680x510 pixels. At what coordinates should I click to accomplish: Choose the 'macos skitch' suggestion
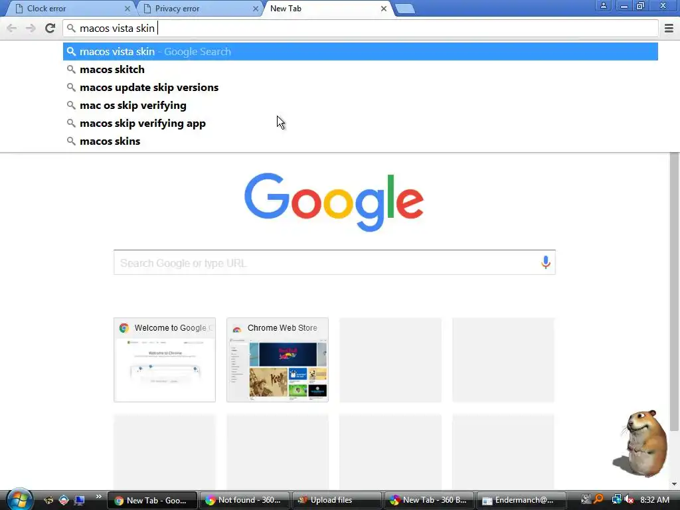pyautogui.click(x=361, y=69)
